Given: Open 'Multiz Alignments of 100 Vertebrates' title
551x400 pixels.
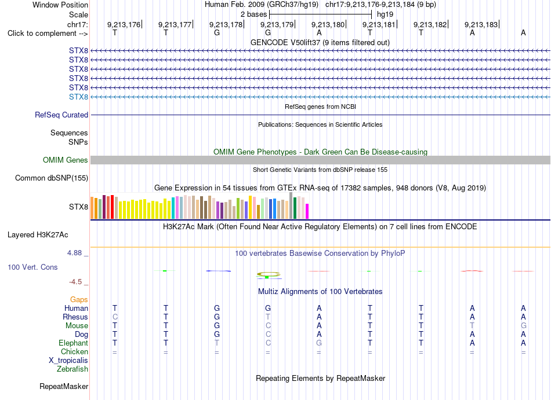Looking at the screenshot, I should [x=320, y=292].
